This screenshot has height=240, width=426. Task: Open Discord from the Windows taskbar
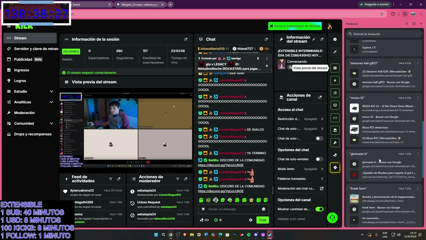pyautogui.click(x=256, y=235)
